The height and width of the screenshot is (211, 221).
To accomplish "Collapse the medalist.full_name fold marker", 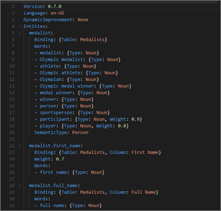I will [x=20, y=185].
